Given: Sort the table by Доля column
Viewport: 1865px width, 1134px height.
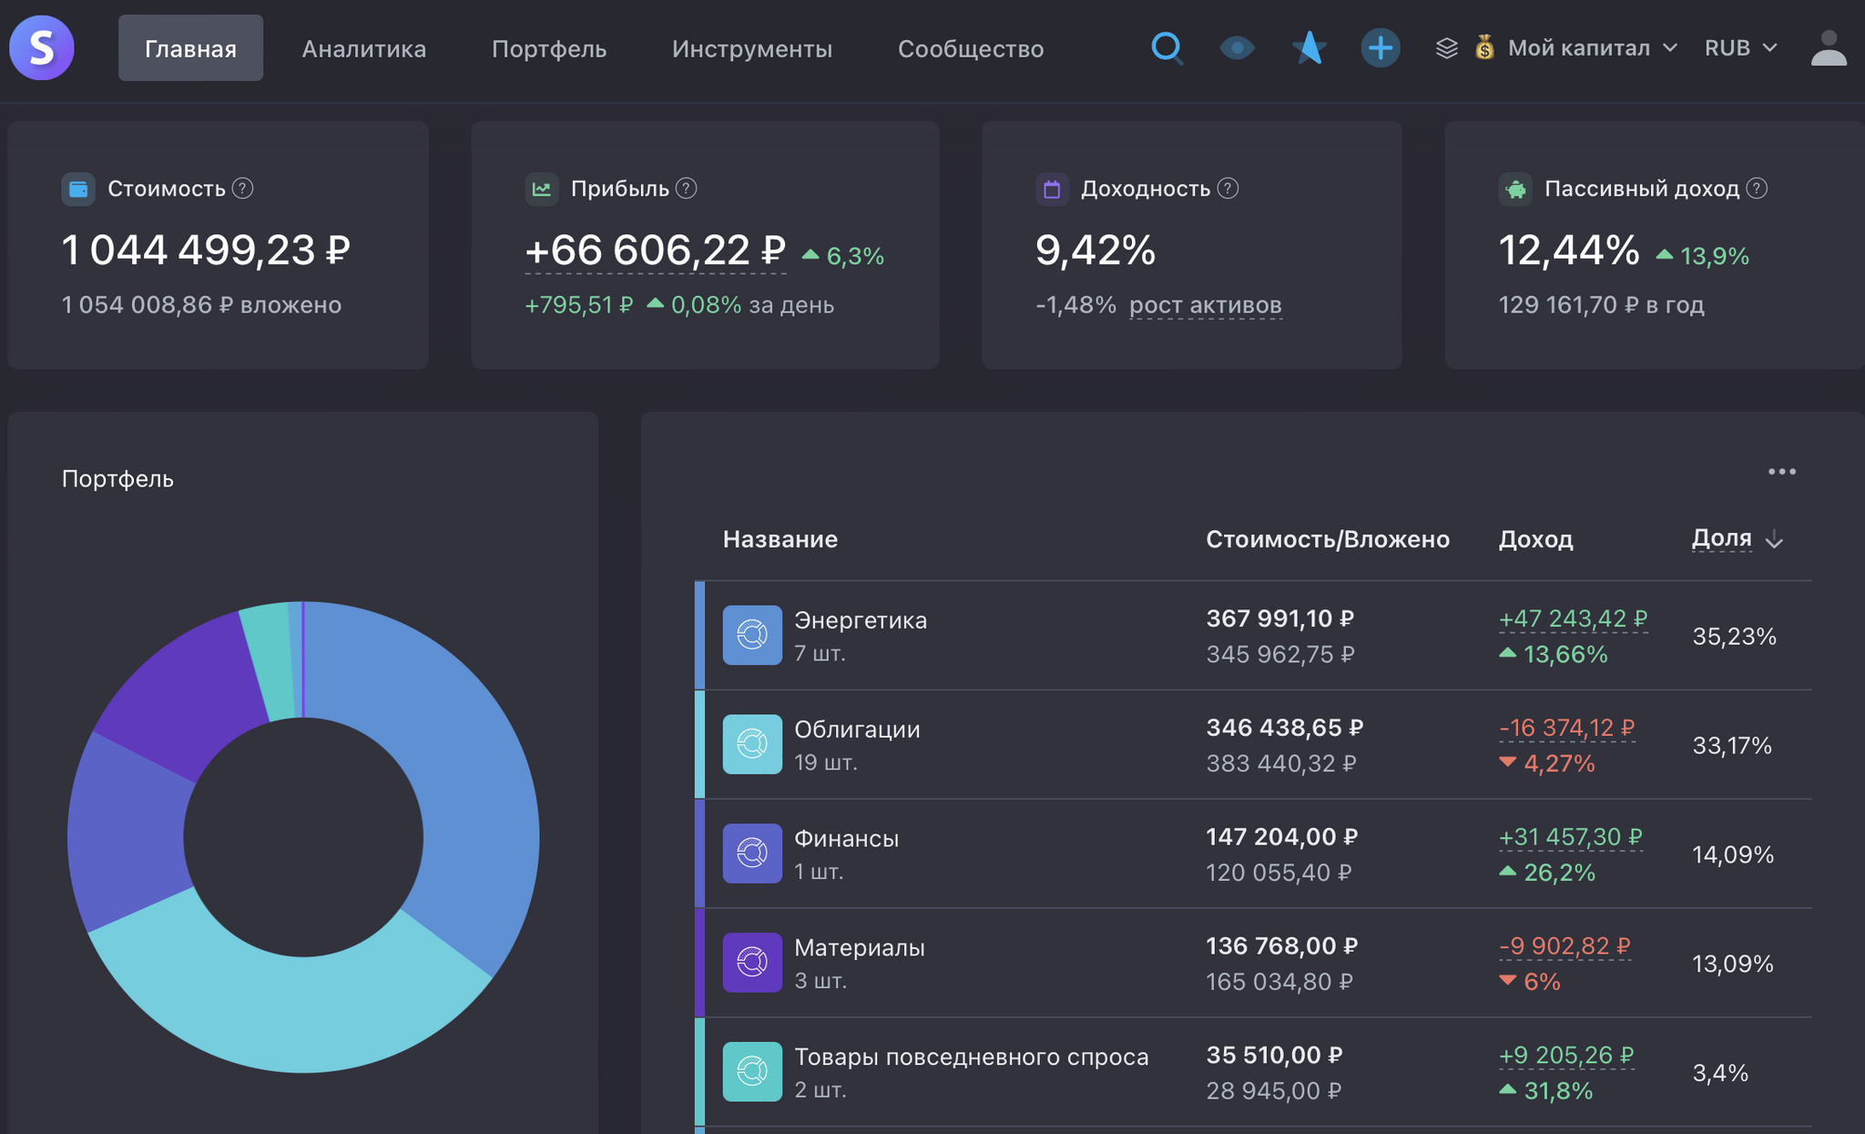Looking at the screenshot, I should 1737,539.
